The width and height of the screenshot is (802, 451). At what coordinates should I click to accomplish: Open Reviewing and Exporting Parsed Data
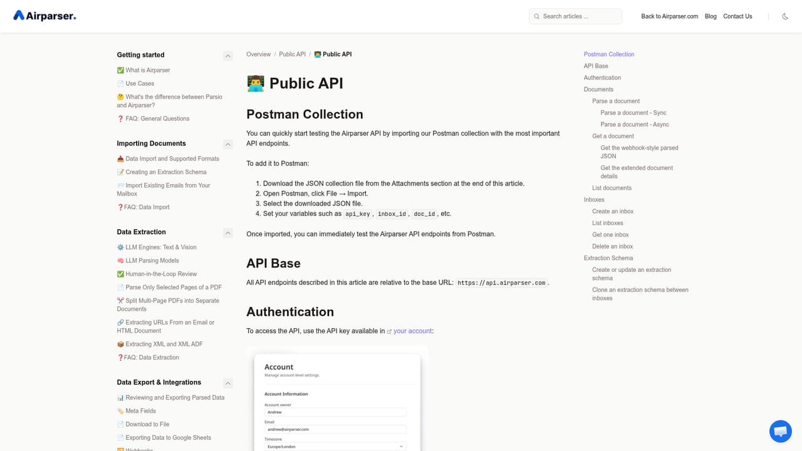point(170,397)
